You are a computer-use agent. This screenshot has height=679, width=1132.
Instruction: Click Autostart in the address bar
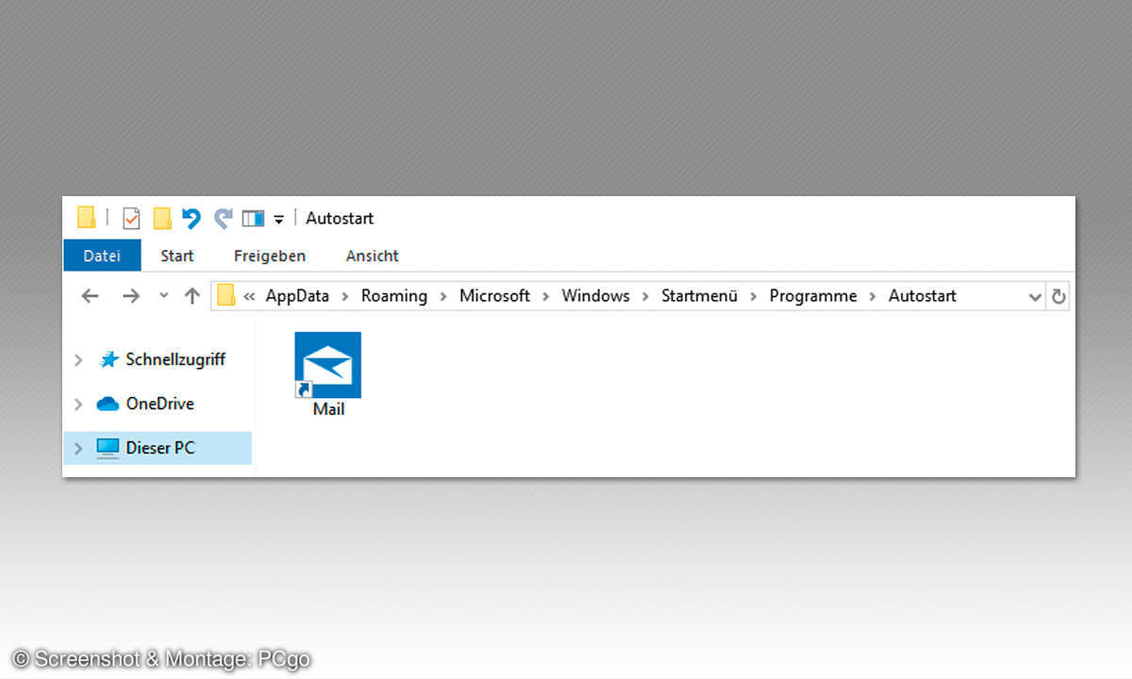tap(923, 295)
